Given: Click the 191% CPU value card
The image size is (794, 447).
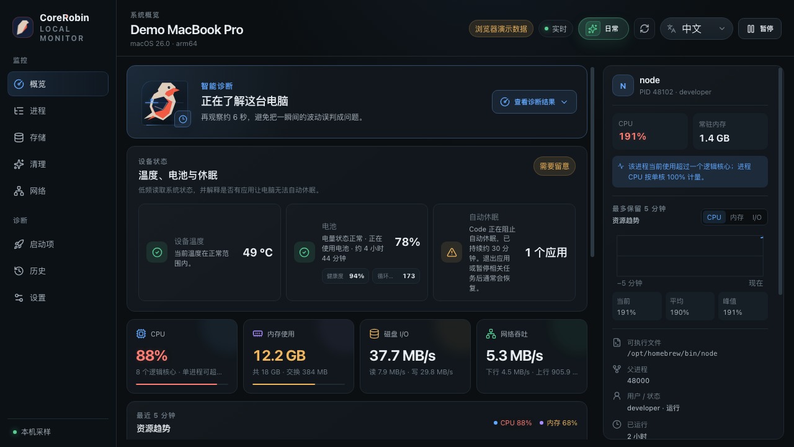Looking at the screenshot, I should point(650,131).
